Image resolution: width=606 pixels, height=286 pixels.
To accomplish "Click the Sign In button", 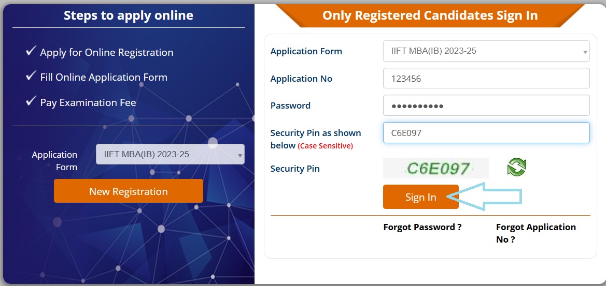I will (x=421, y=197).
